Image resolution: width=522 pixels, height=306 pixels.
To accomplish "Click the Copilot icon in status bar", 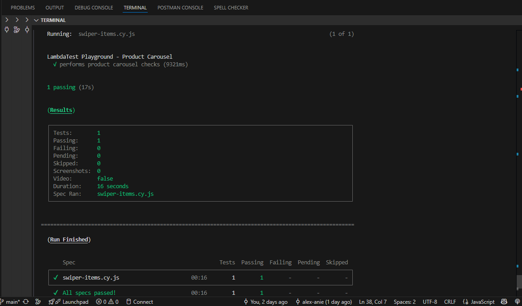I will pos(504,302).
